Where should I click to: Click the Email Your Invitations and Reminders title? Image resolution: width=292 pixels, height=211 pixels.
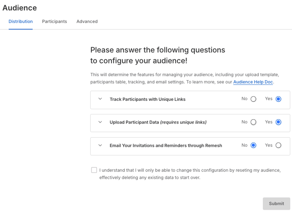click(166, 145)
